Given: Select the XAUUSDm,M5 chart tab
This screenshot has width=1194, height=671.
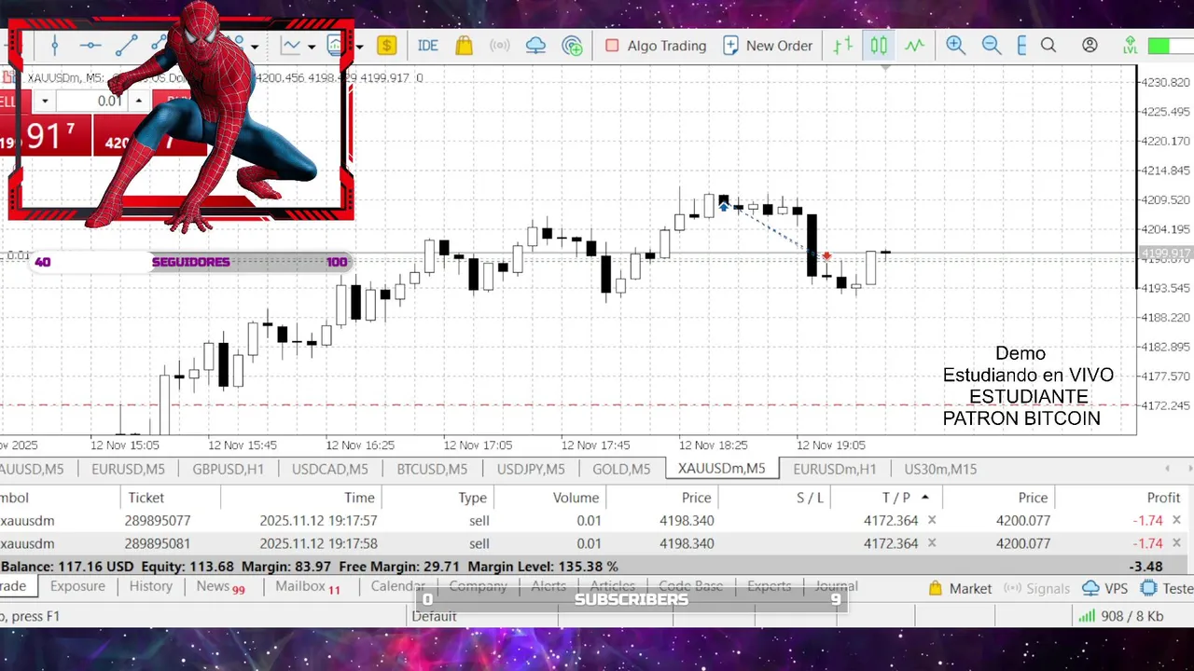Looking at the screenshot, I should pos(722,469).
